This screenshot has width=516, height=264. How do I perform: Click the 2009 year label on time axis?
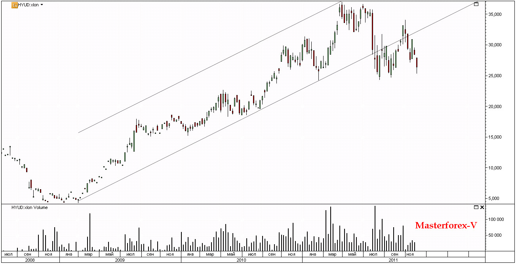click(120, 260)
